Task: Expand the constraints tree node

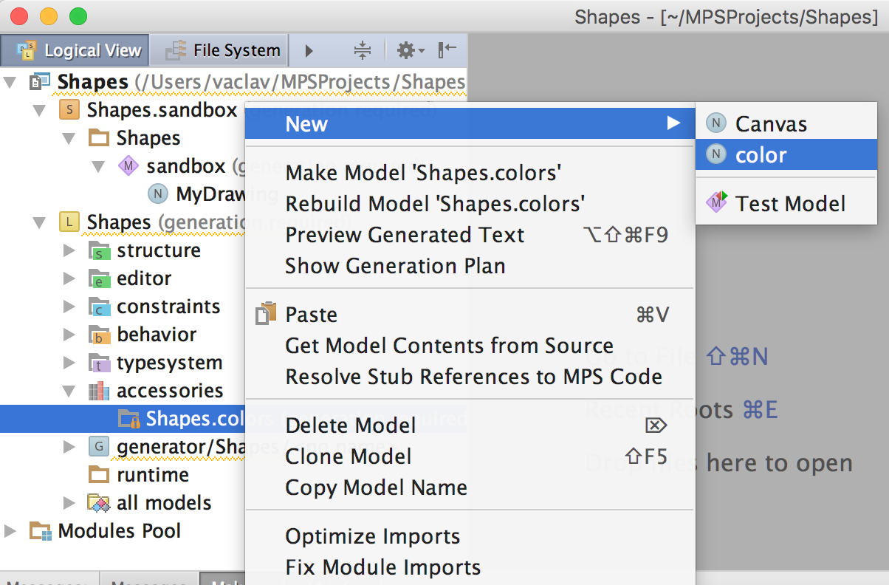Action: point(69,307)
